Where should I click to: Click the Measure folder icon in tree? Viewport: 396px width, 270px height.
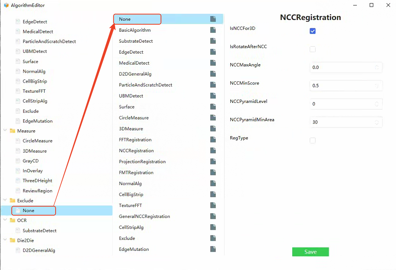point(13,131)
